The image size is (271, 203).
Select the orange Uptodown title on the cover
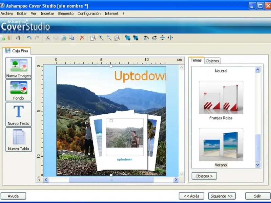[x=140, y=76]
